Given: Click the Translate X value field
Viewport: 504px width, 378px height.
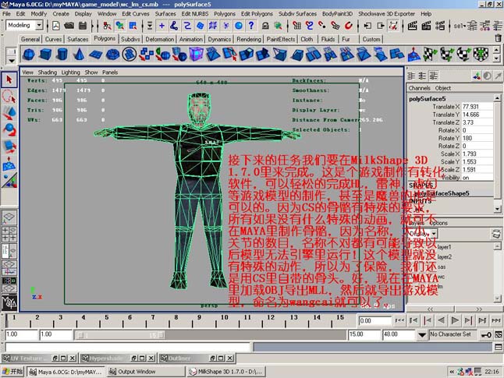Looking at the screenshot, I should (x=477, y=106).
